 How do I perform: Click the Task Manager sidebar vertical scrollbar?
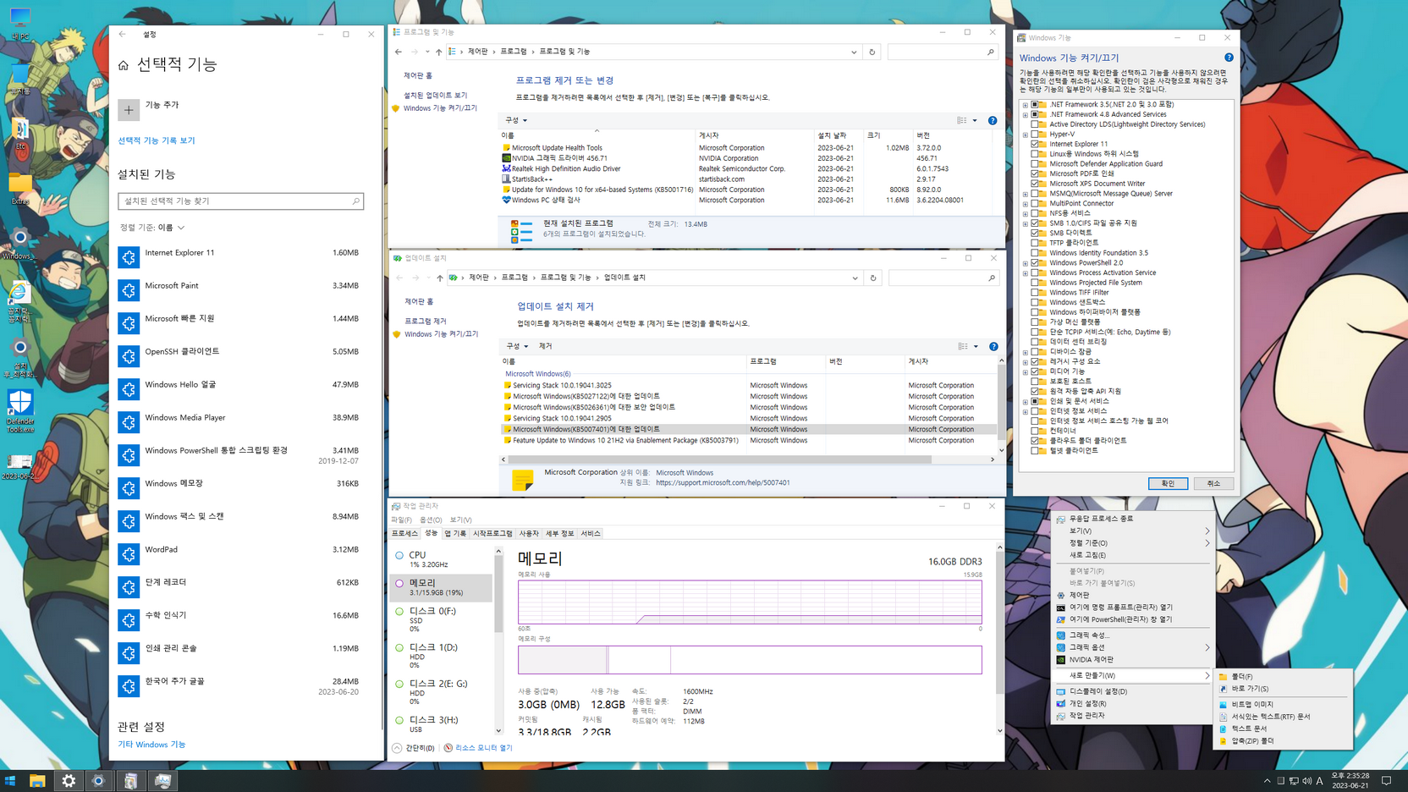[x=498, y=592]
